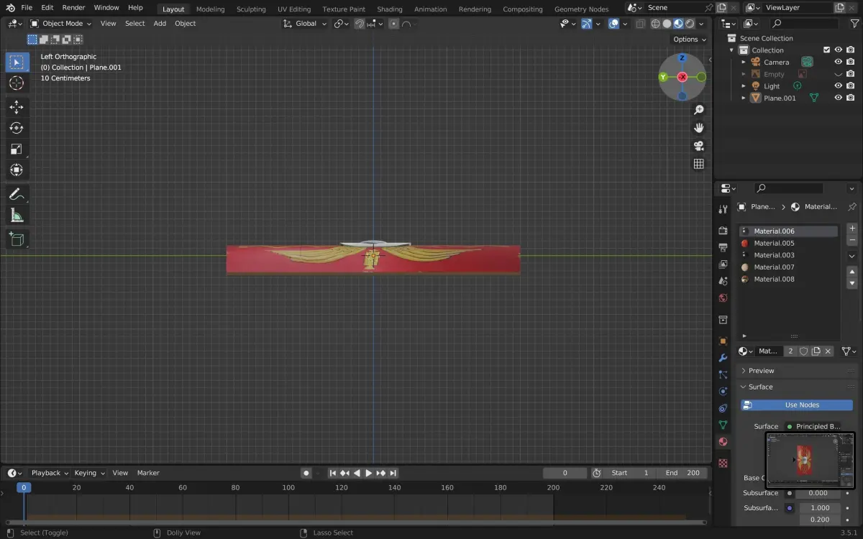Select the Select Box tool

pyautogui.click(x=17, y=62)
